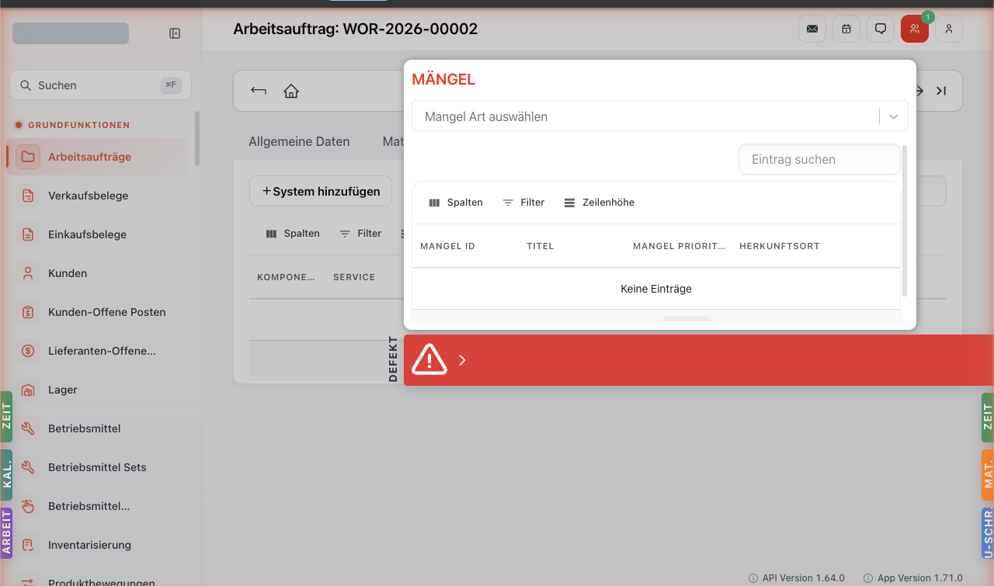This screenshot has width=994, height=586.
Task: Click the back arrow icon
Action: pos(259,91)
